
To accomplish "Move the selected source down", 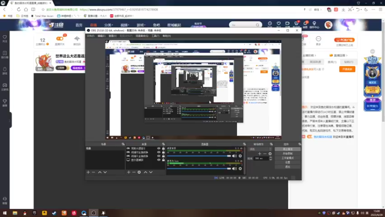I will [x=151, y=172].
